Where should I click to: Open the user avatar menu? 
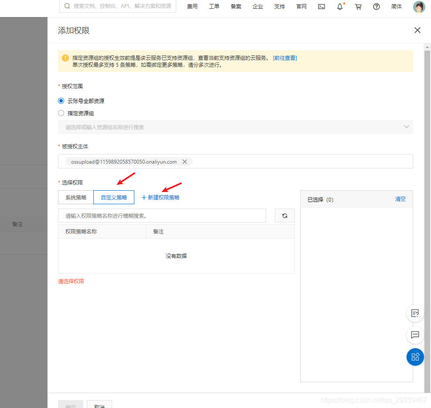click(x=419, y=7)
